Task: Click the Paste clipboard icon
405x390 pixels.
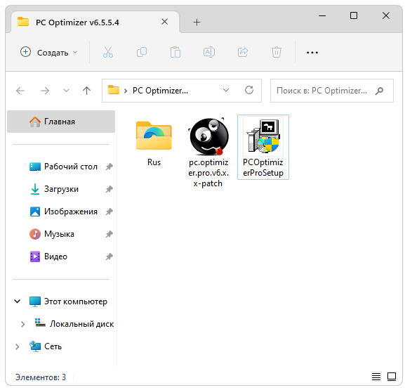Action: pyautogui.click(x=175, y=52)
